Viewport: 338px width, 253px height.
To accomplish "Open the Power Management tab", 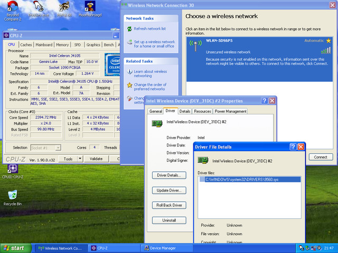I will tap(230, 111).
